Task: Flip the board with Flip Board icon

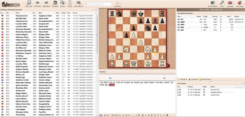Action: 55,3
